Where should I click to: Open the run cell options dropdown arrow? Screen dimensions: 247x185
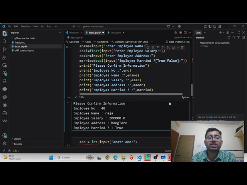click(x=70, y=47)
